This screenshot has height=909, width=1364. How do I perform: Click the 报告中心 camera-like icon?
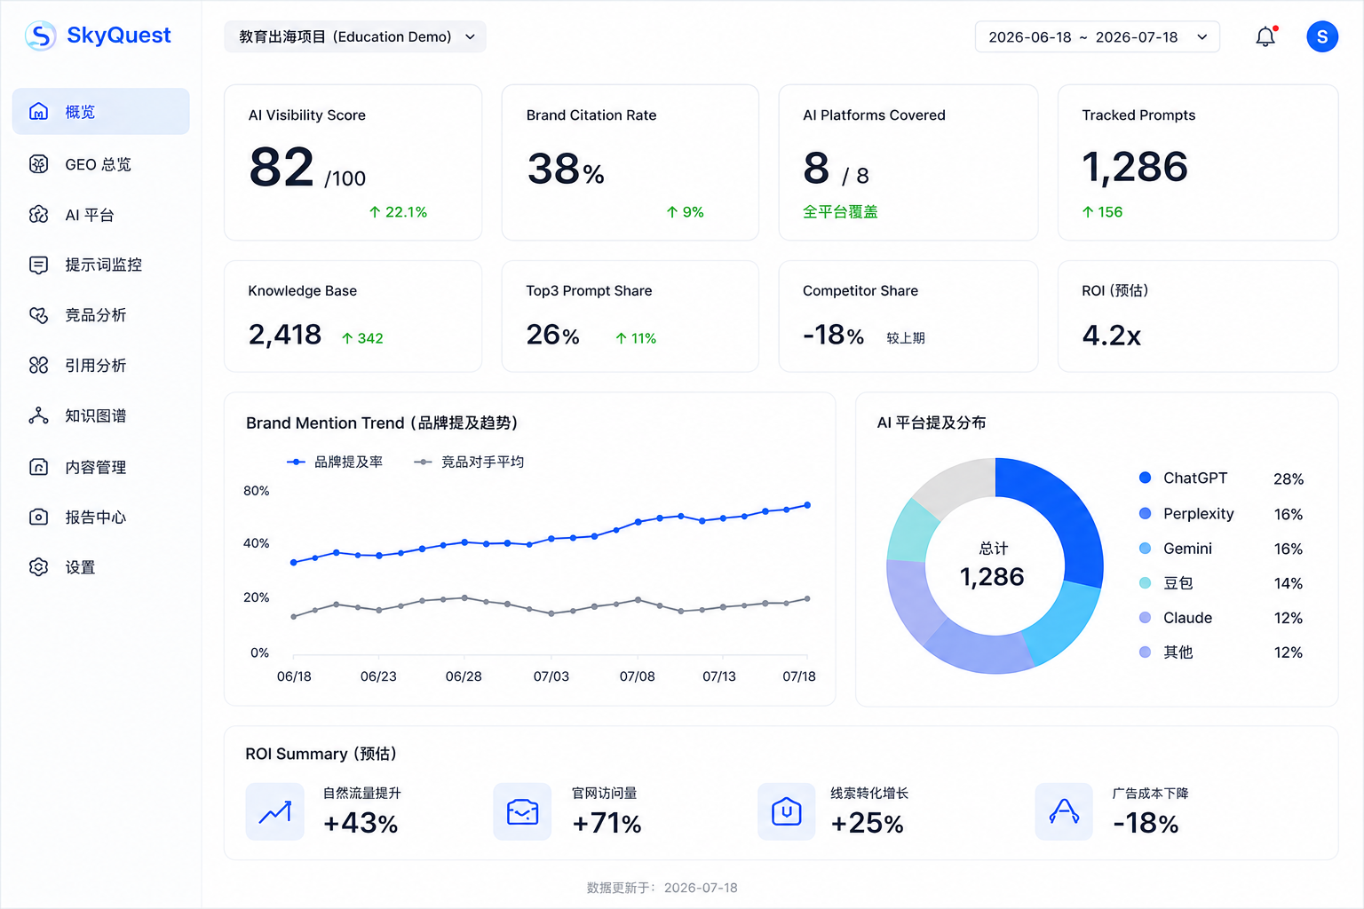38,517
